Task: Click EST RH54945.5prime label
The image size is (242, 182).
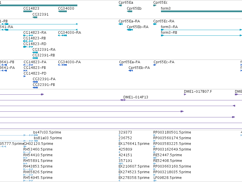Action: coord(38,178)
